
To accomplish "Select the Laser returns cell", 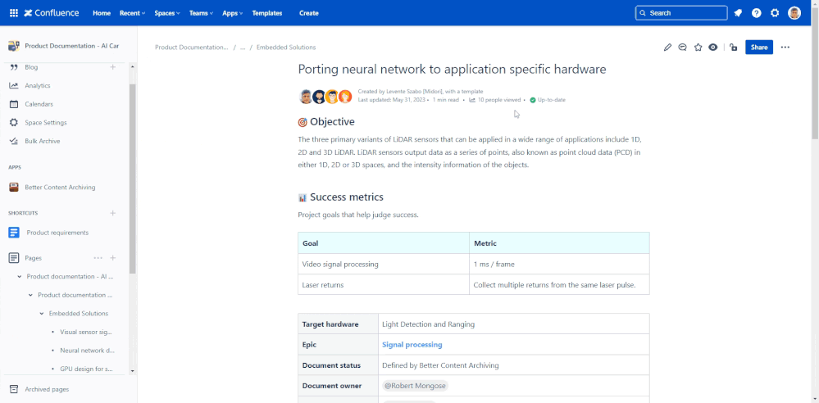I will pos(384,285).
